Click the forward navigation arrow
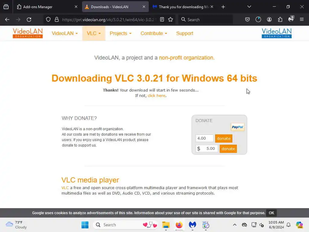Image resolution: width=309 pixels, height=232 pixels. [x=18, y=20]
